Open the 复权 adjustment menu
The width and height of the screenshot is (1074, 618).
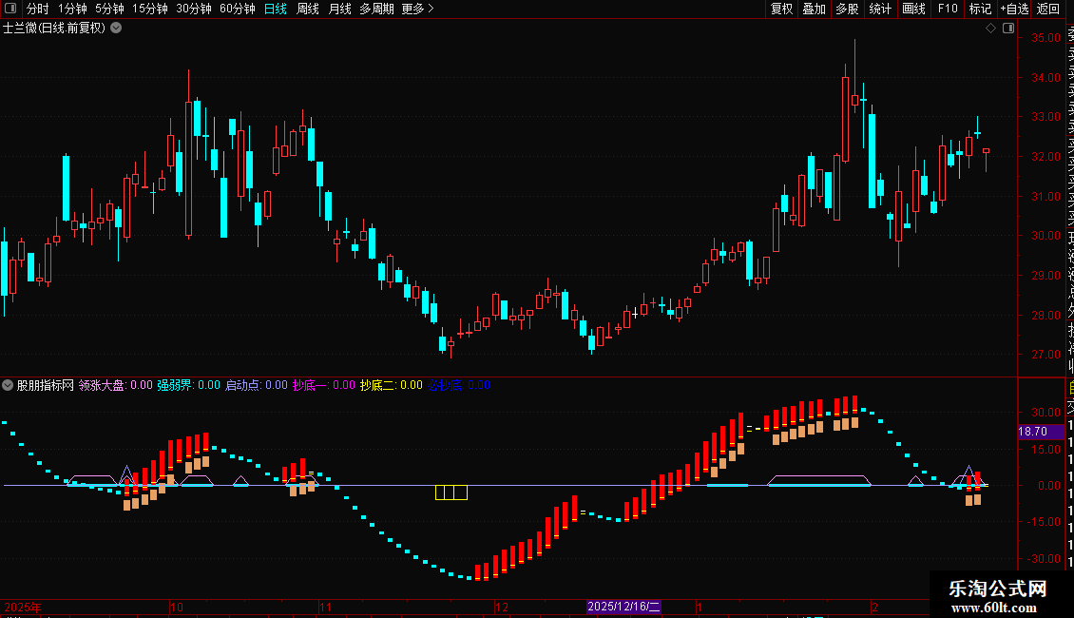click(x=781, y=9)
